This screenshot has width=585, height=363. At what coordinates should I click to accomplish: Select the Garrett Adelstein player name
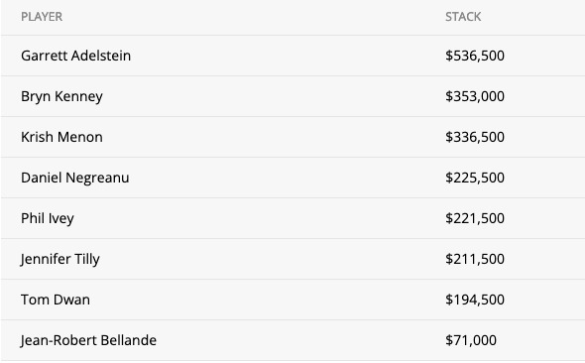click(x=75, y=56)
